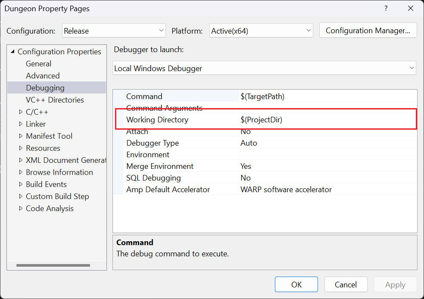Select the Command Arguments property row

(164, 108)
